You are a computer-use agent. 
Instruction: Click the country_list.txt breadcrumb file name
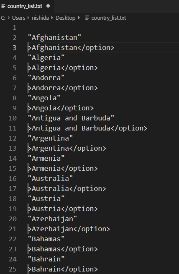(x=108, y=18)
